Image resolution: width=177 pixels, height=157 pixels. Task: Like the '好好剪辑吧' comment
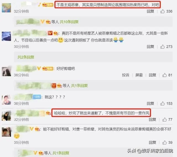[x=165, y=75]
